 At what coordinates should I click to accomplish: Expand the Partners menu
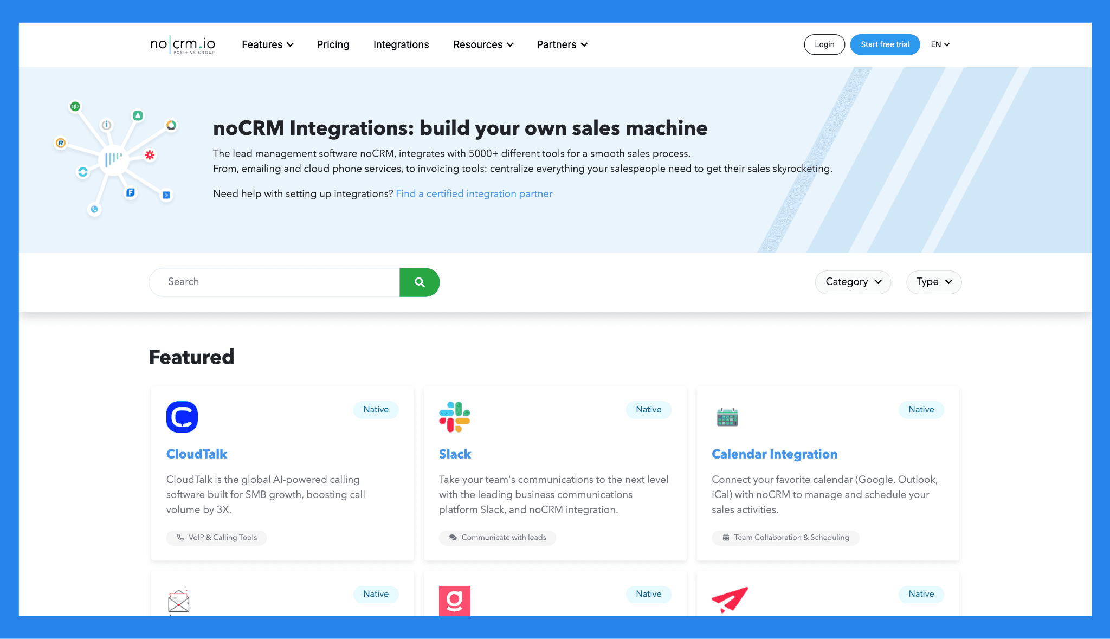click(x=562, y=44)
